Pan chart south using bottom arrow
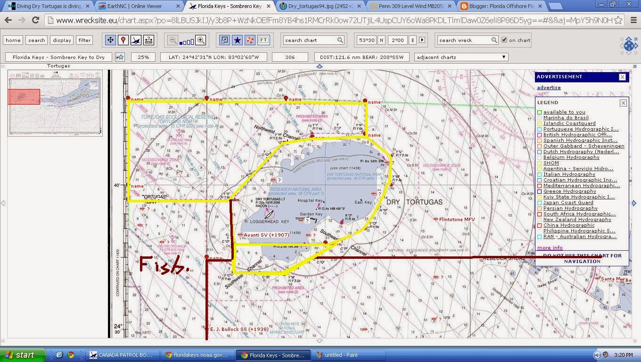Screen dimensions: 641x362 coord(319,340)
